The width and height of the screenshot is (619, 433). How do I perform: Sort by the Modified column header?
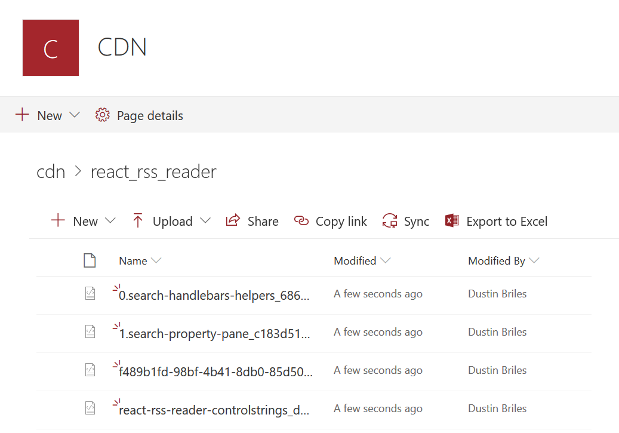(x=355, y=261)
